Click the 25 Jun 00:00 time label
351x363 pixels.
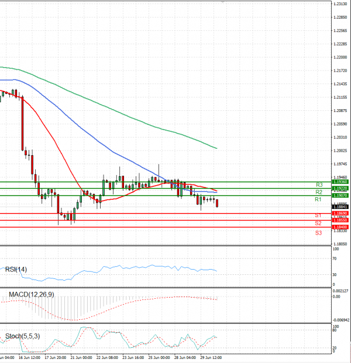[159, 358]
